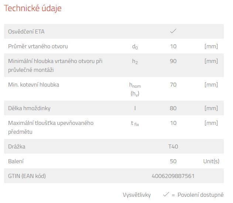233x203 pixels.
Task: Click the "Balení" row label
Action: (16, 161)
